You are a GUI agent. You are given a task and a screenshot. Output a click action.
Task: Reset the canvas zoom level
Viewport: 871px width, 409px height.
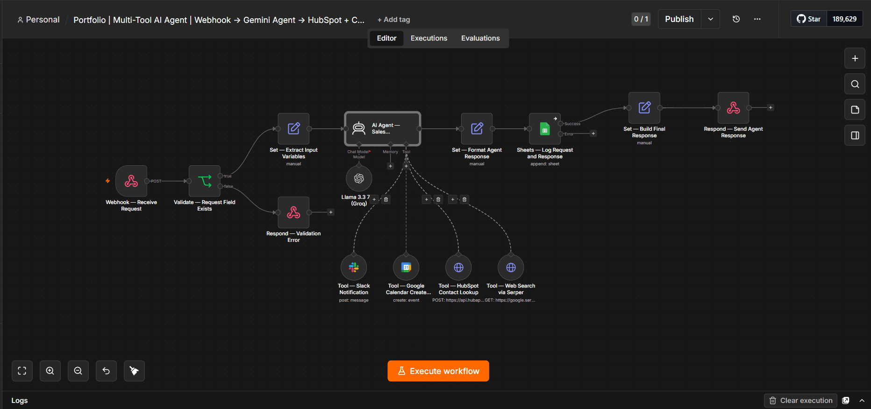pos(106,371)
